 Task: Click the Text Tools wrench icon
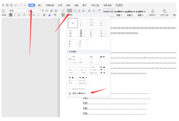pos(164,11)
